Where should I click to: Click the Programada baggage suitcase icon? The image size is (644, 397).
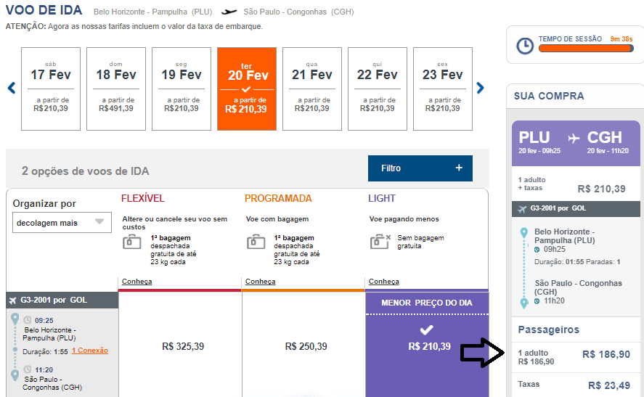pyautogui.click(x=256, y=242)
